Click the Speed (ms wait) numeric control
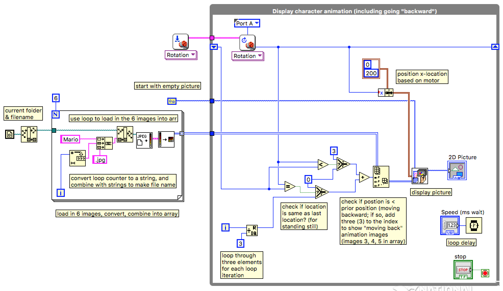The width and height of the screenshot is (503, 291). [450, 225]
